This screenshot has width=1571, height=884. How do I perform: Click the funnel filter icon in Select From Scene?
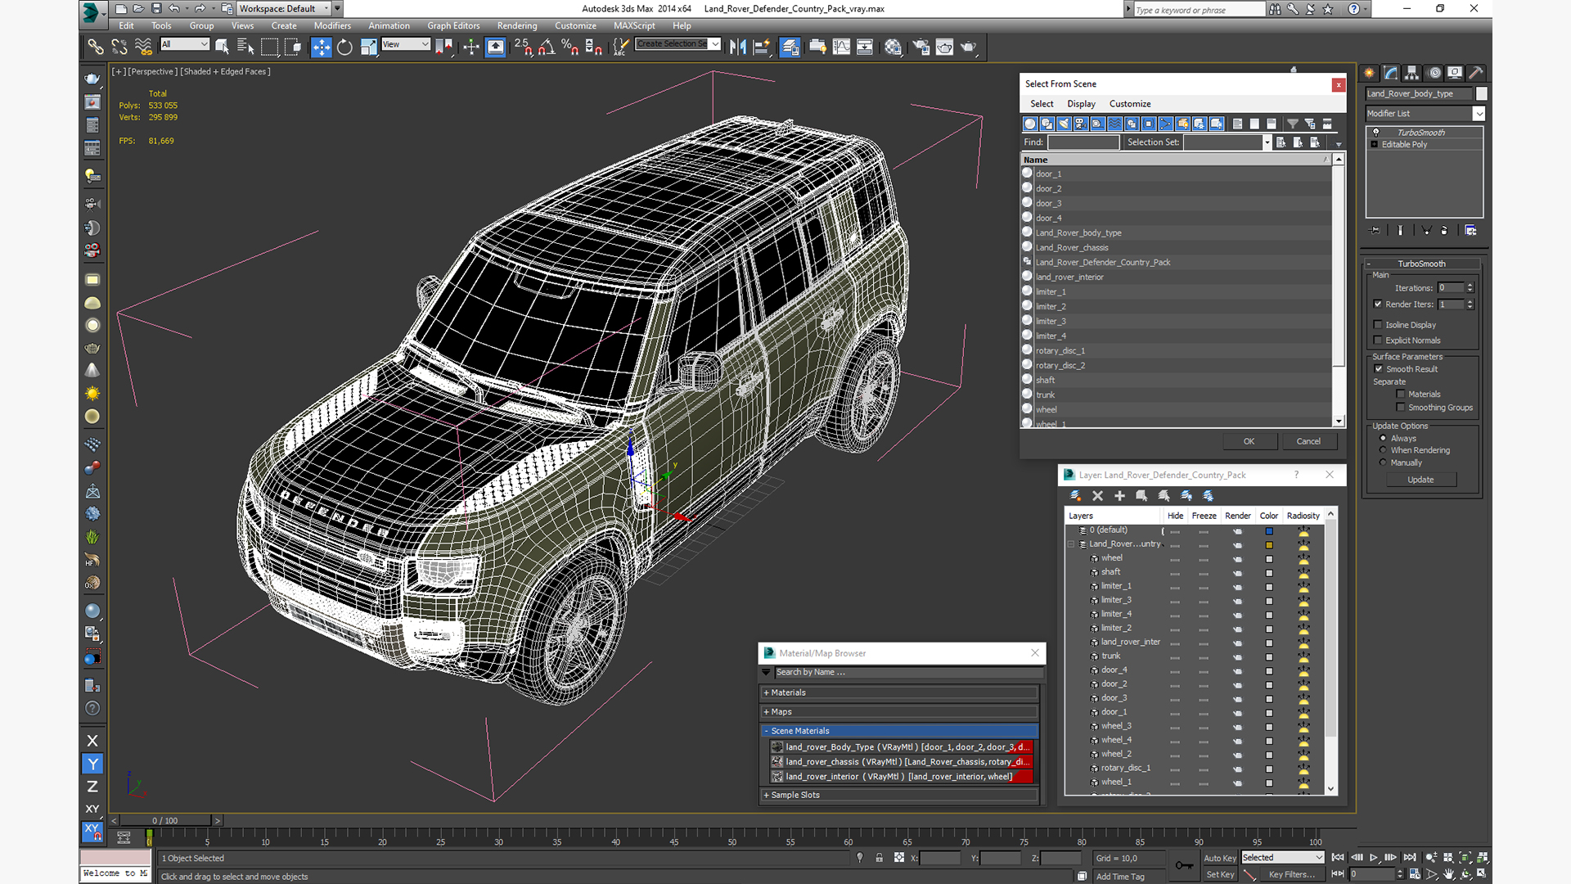click(1293, 124)
